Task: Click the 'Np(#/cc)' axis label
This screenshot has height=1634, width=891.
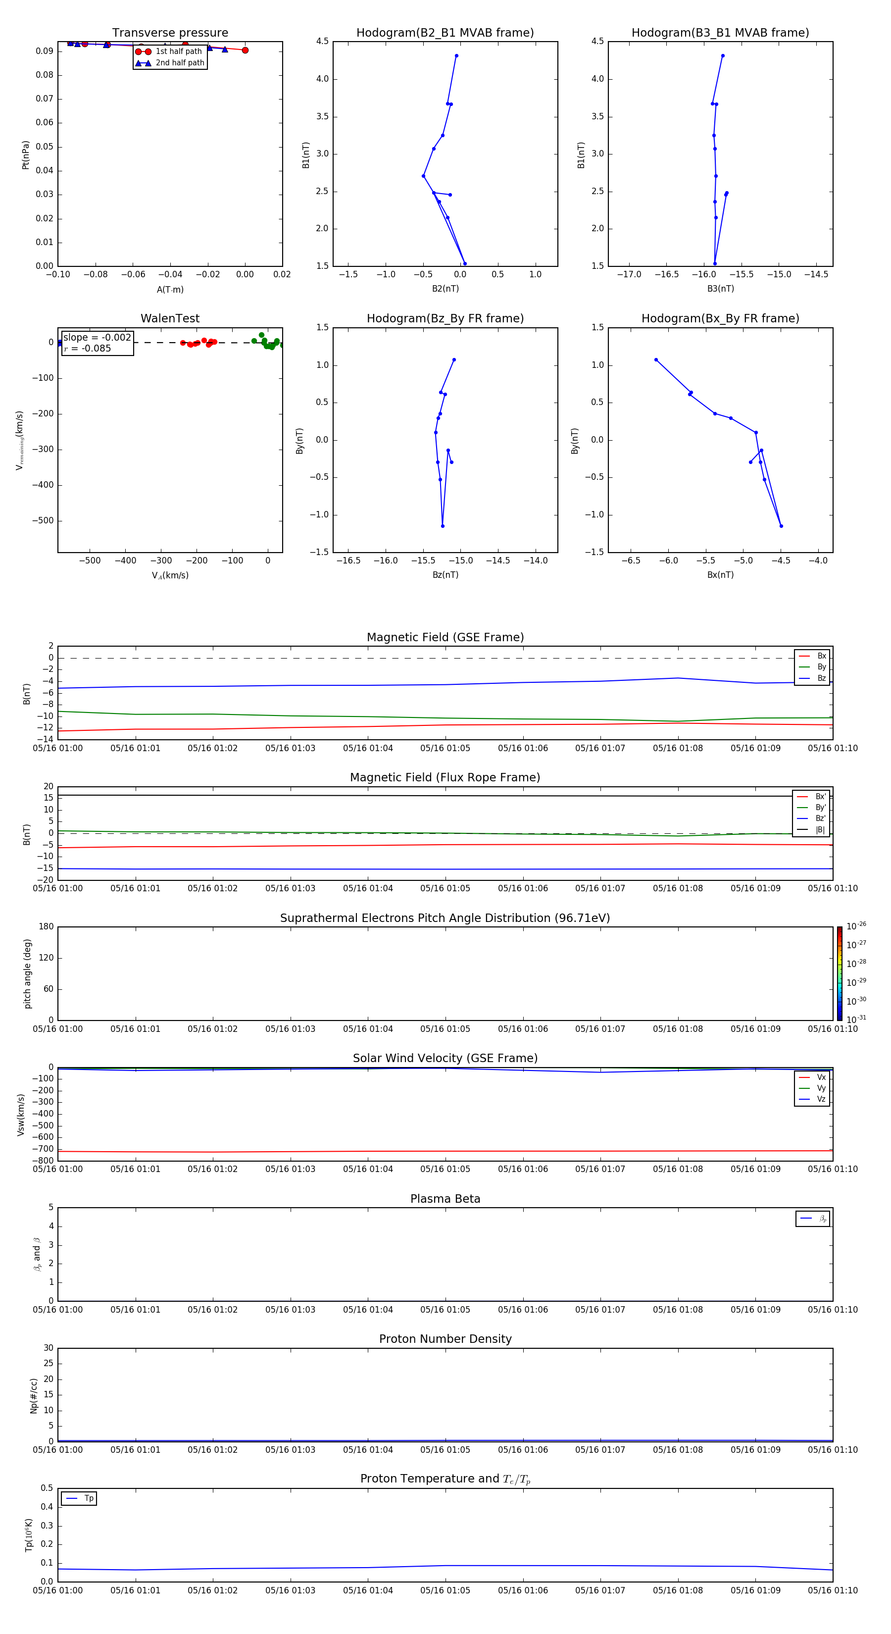Action: (x=34, y=1395)
